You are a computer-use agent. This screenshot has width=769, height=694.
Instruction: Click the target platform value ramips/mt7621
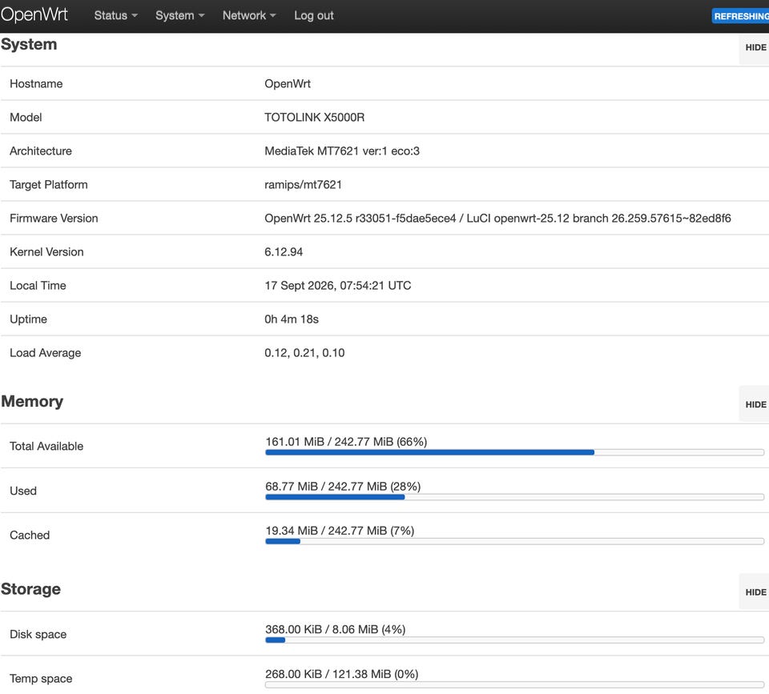[x=303, y=185]
